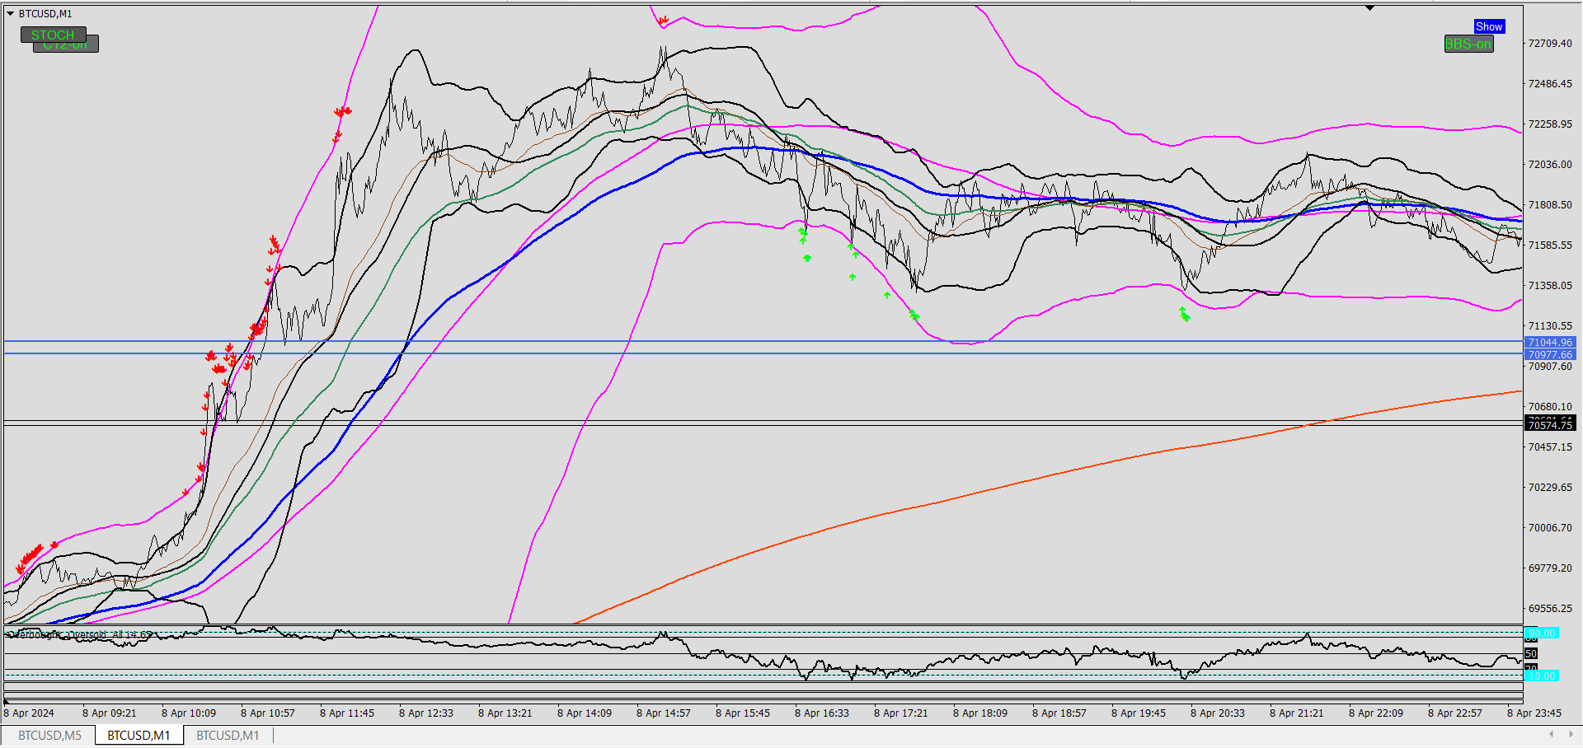Click the 72036.00 price axis value
1583x748 pixels.
(1550, 164)
